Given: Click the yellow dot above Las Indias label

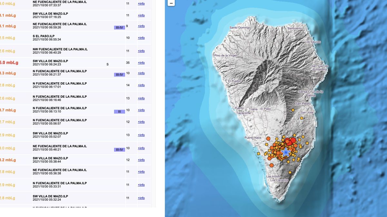Looking at the screenshot, I should pyautogui.click(x=290, y=173).
